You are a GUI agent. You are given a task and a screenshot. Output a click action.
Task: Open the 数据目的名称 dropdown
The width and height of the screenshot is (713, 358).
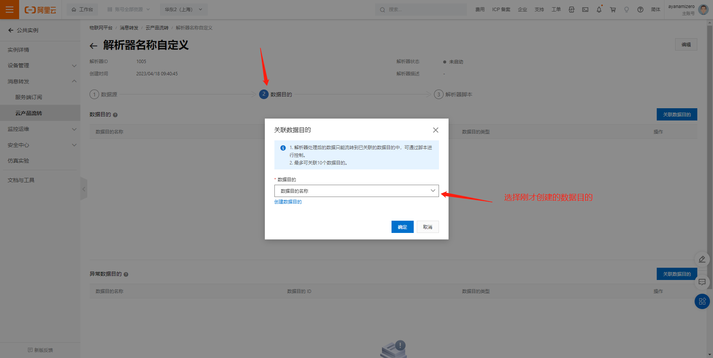tap(356, 191)
